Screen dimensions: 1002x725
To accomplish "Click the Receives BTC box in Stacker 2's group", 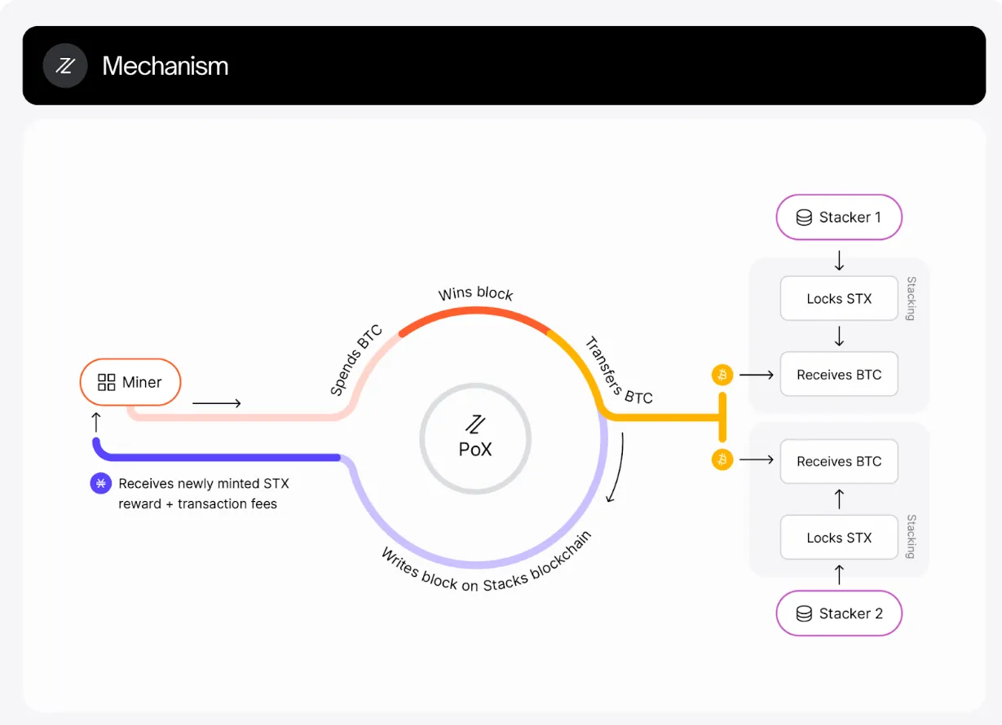I will [839, 461].
